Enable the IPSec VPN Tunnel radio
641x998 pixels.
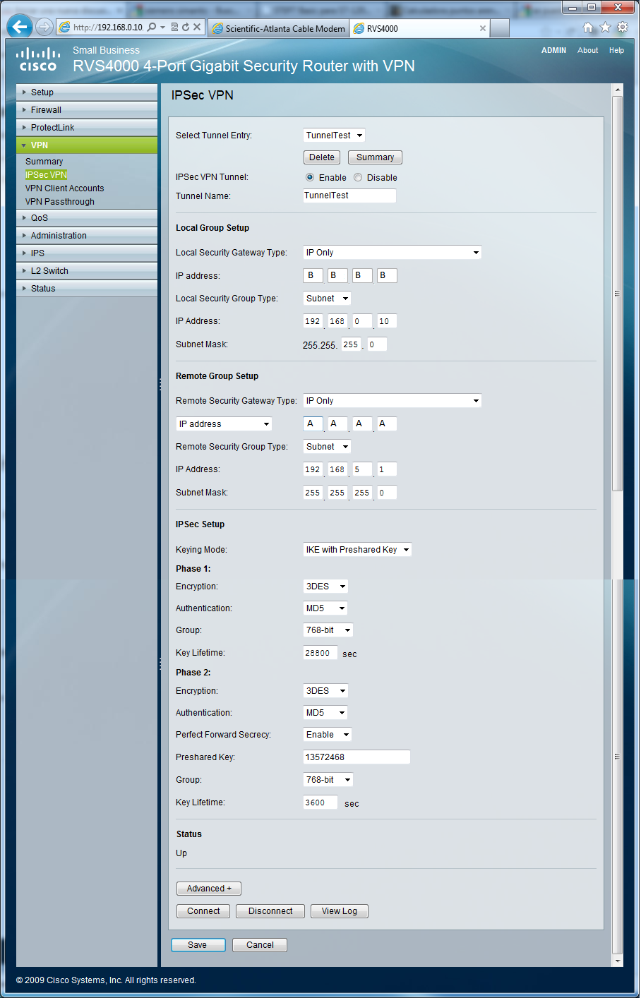310,177
